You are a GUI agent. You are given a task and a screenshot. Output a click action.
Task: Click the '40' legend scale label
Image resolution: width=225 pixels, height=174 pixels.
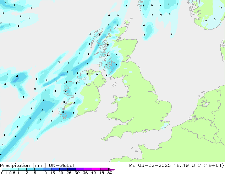tap(93, 173)
